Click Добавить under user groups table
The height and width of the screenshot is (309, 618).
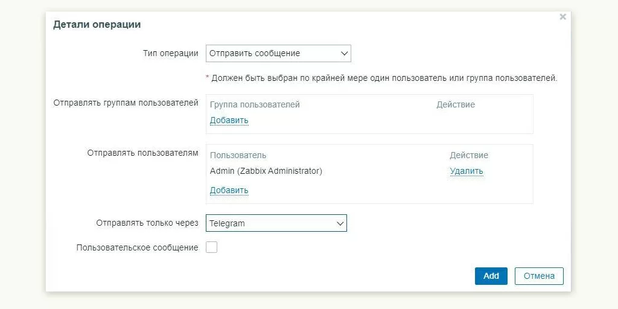[229, 120]
